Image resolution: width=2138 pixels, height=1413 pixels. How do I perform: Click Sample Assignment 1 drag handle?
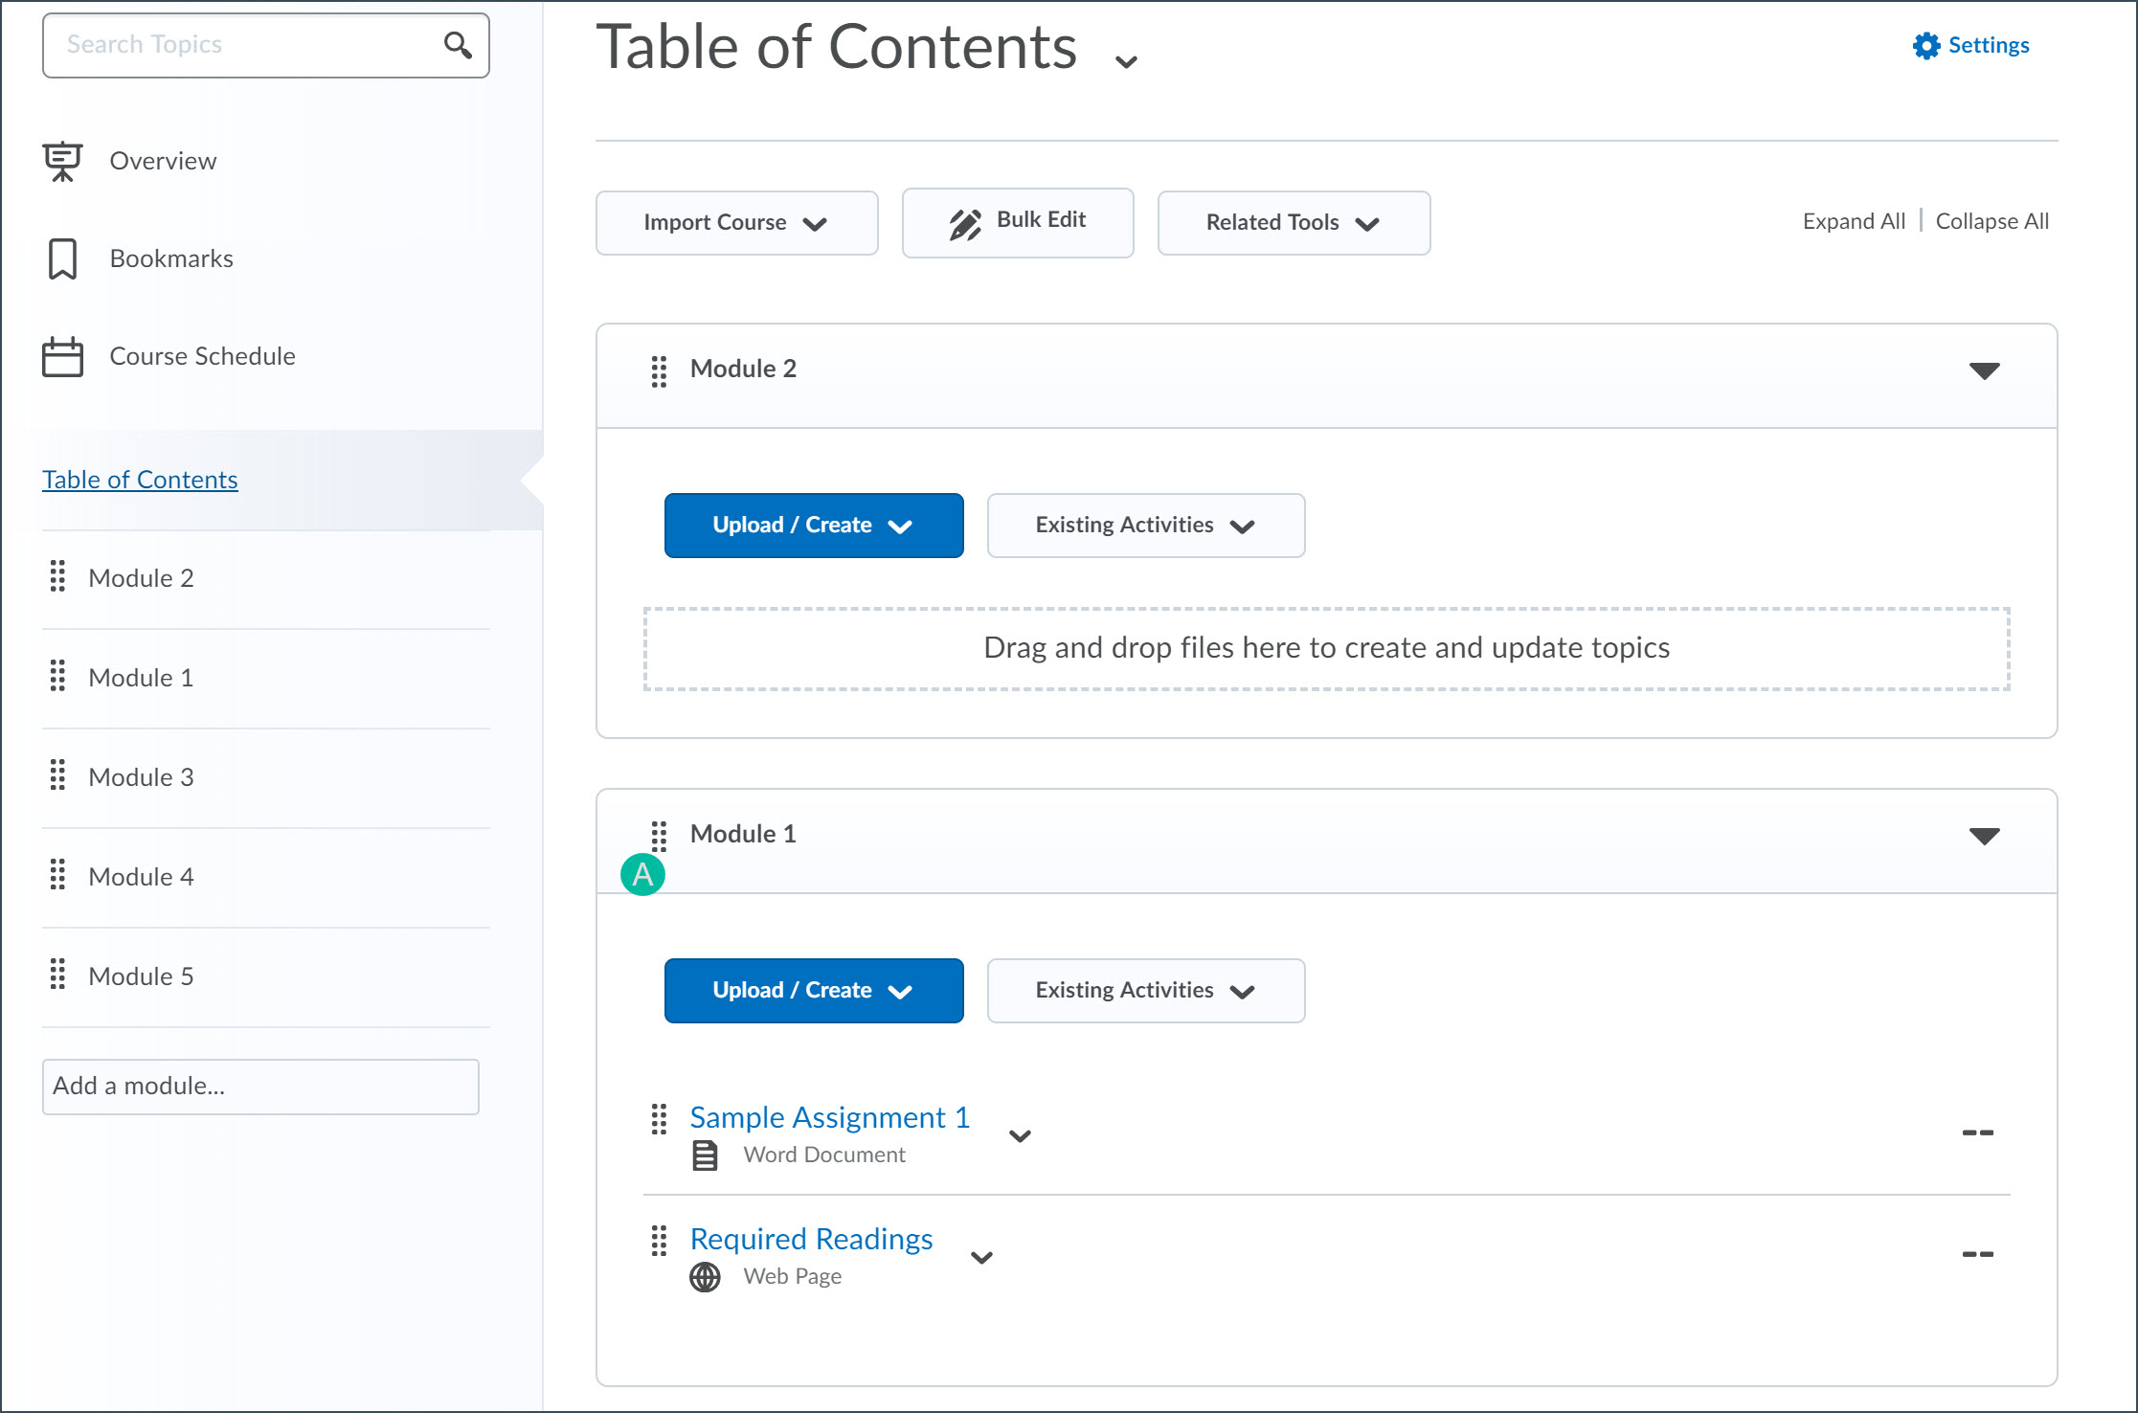(659, 1119)
